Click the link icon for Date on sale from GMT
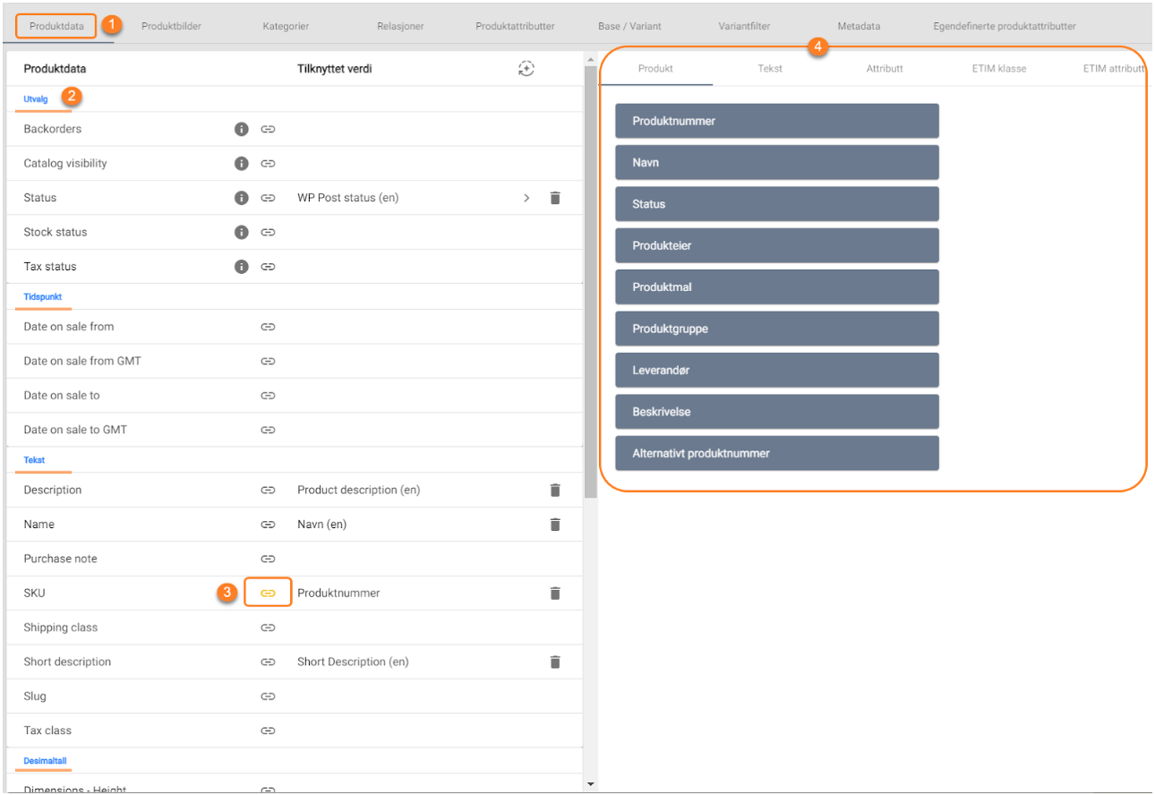Screen dimensions: 1155x795 (268, 361)
